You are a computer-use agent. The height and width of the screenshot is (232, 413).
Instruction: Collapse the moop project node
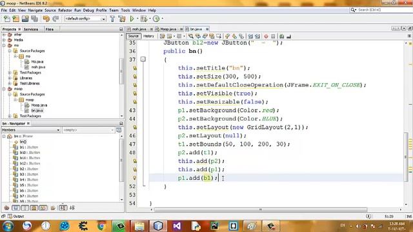pos(4,89)
